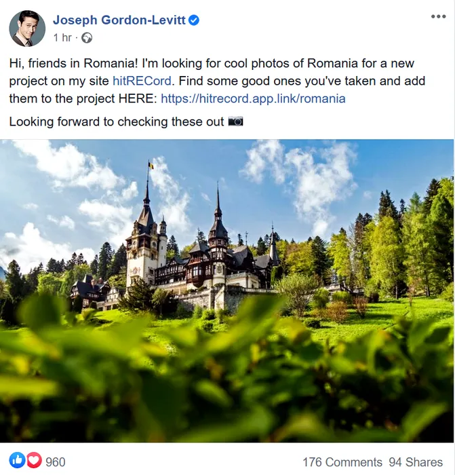Show the 94 Shares list

[x=416, y=462]
